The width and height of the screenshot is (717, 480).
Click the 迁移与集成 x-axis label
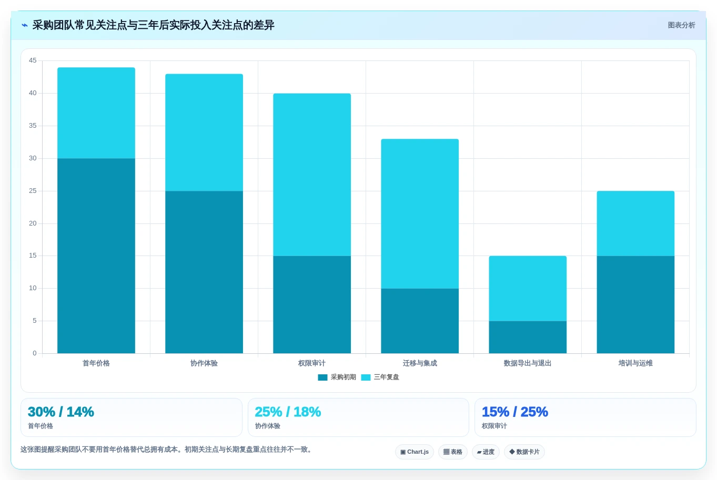(420, 363)
